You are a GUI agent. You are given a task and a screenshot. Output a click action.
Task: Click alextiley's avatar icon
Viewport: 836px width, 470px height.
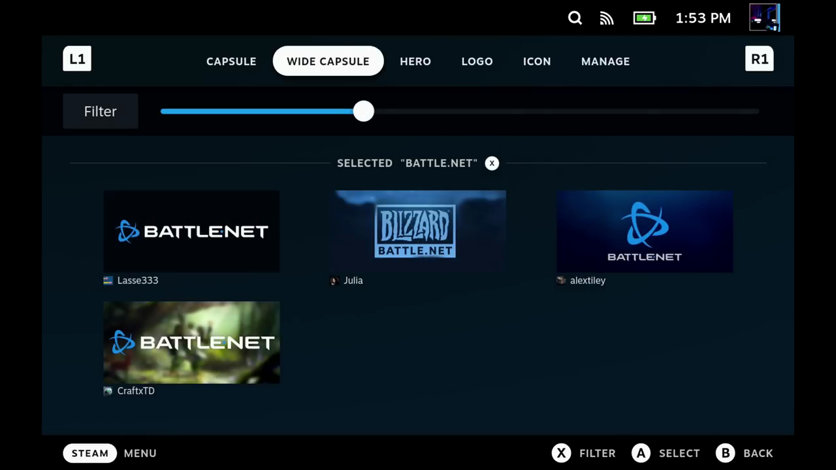click(561, 281)
